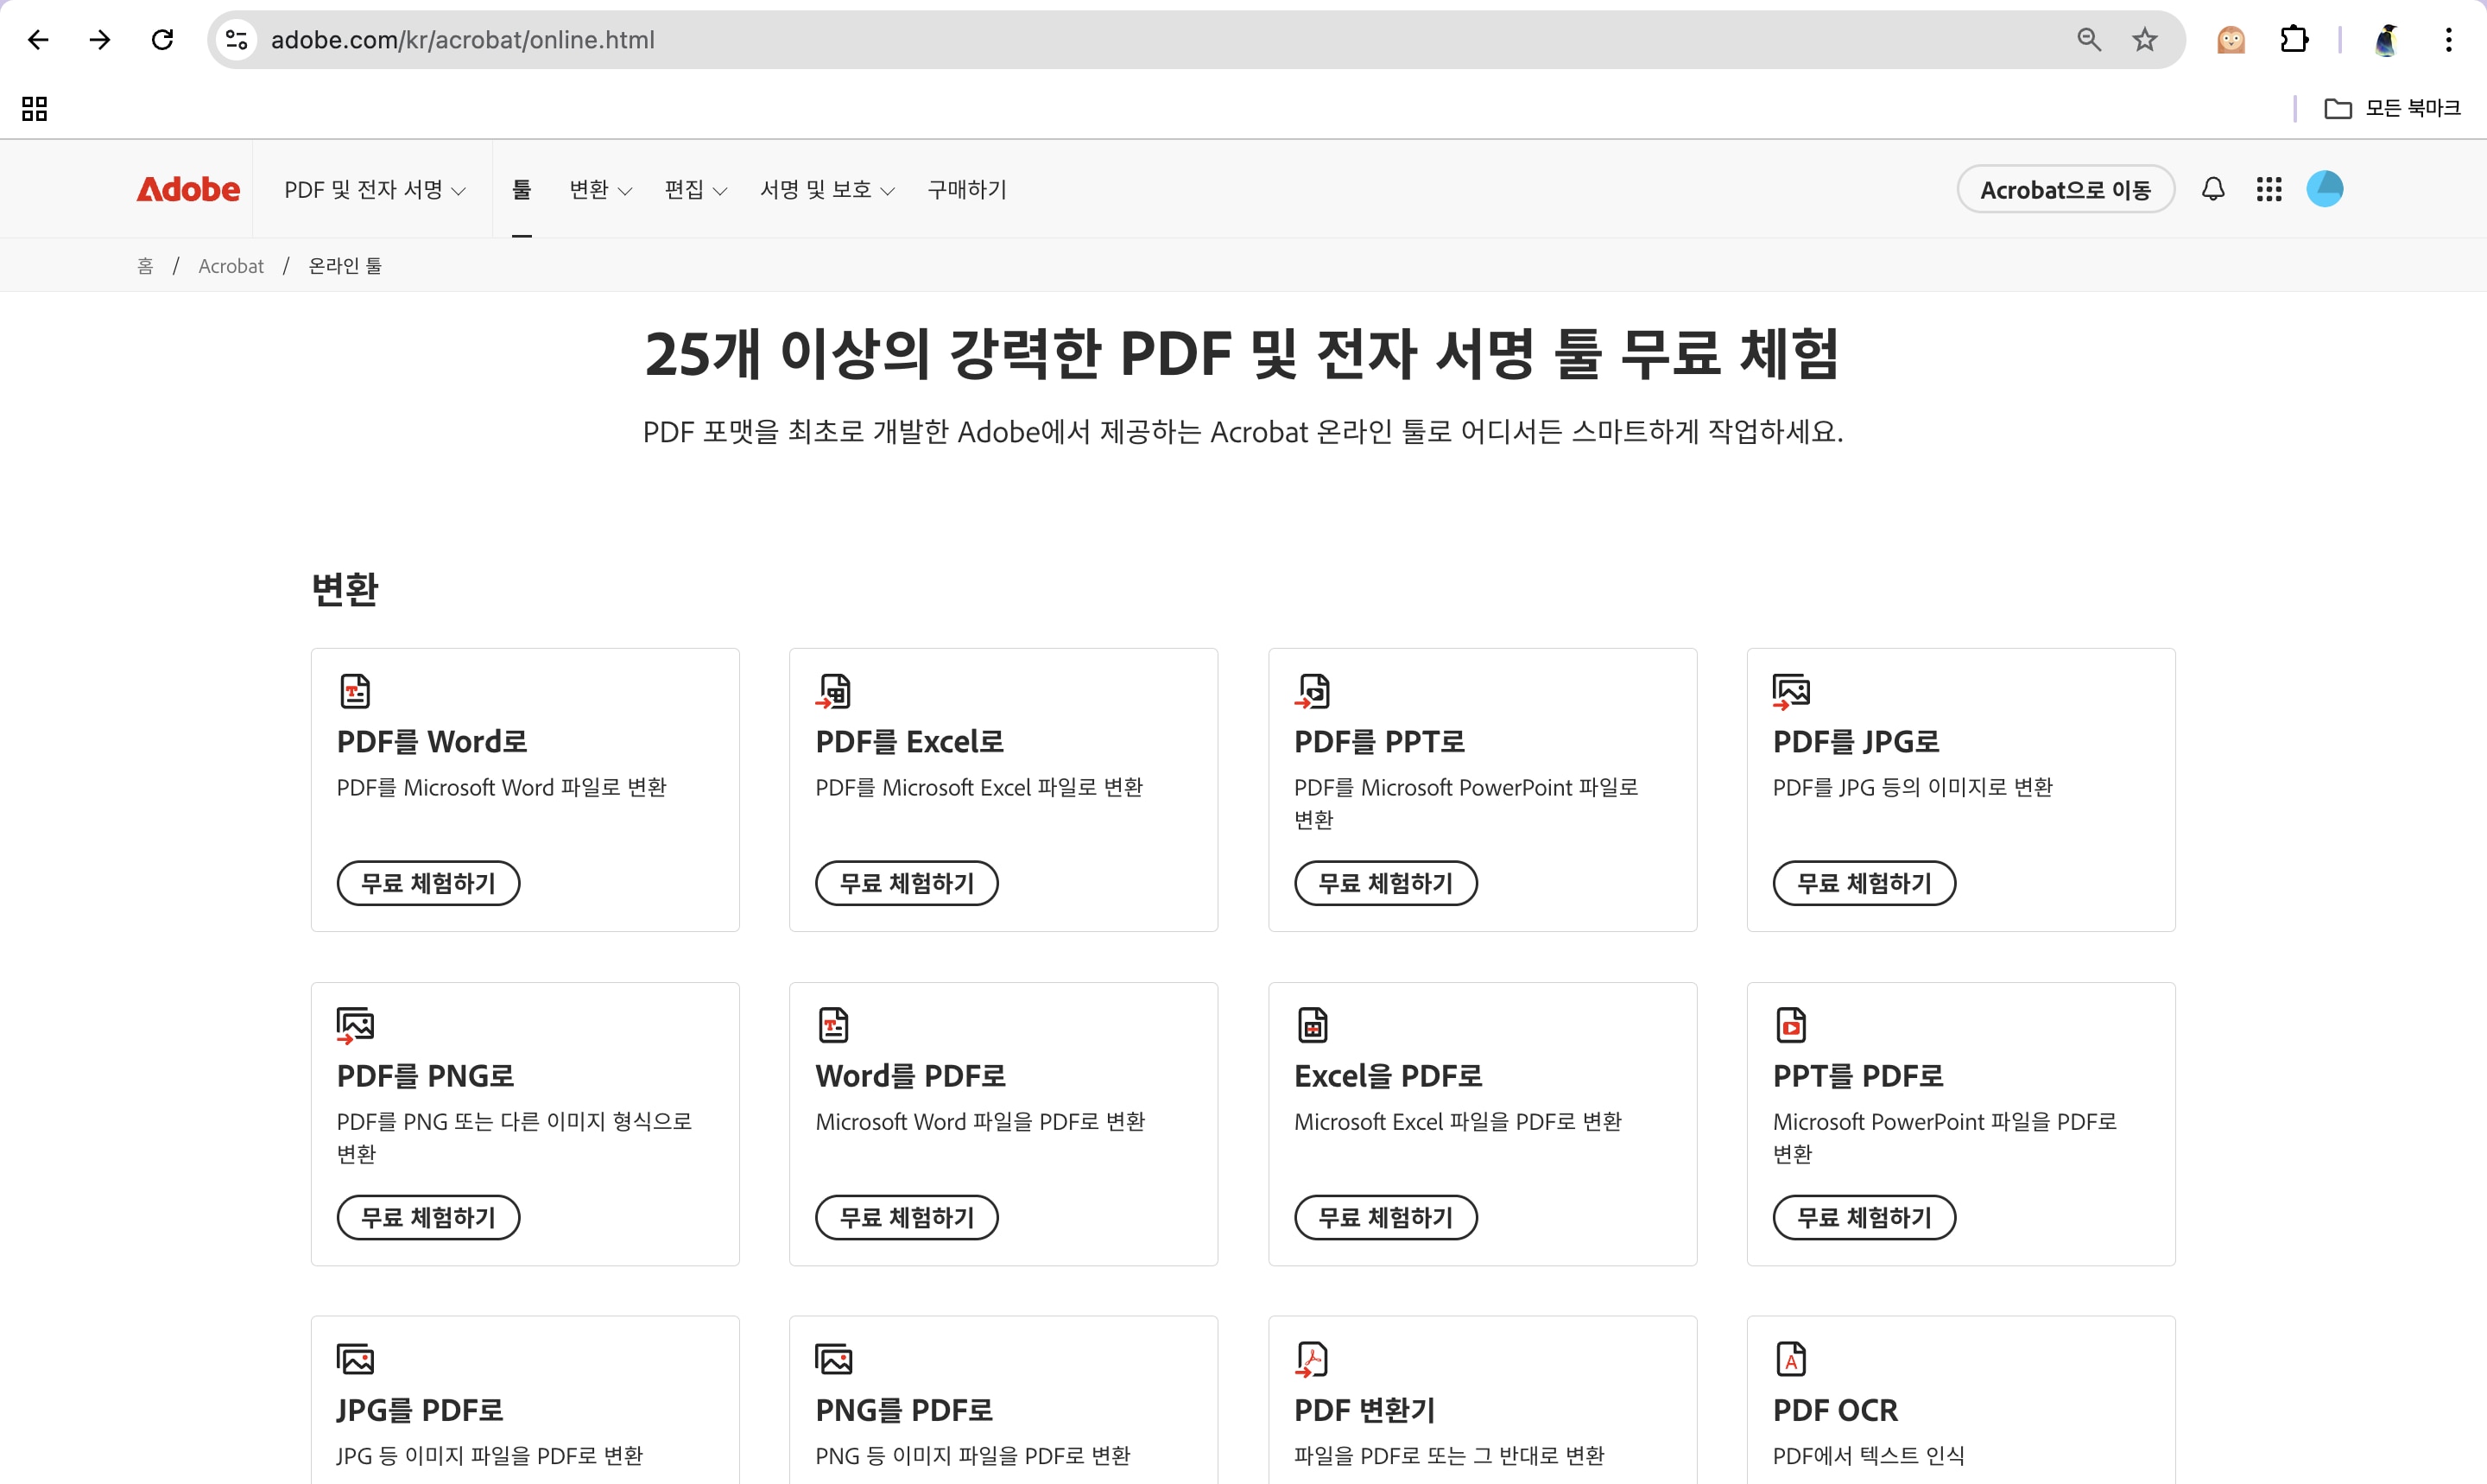Open the 구매하기 menu item
This screenshot has width=2487, height=1484.
[x=966, y=190]
